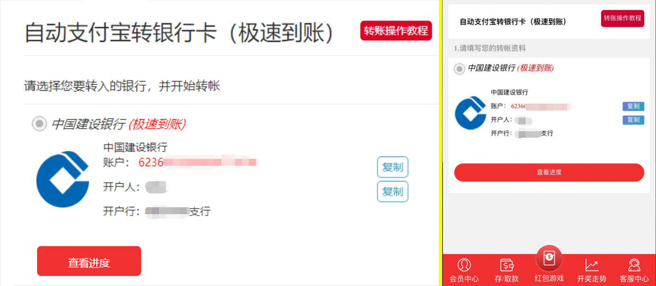Click the small bank logo in mobile view
The image size is (656, 286).
click(x=470, y=113)
